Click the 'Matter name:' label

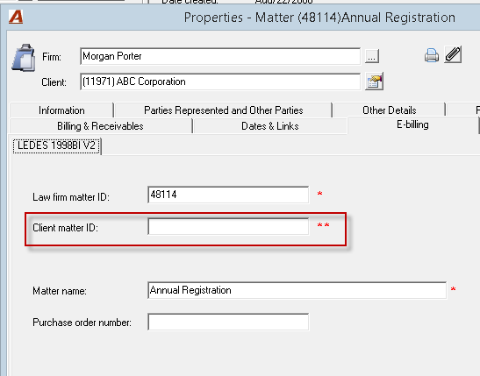[x=60, y=291]
